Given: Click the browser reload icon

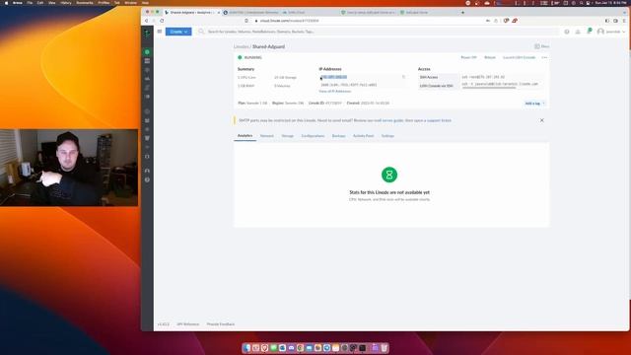Looking at the screenshot, I should (x=162, y=21).
